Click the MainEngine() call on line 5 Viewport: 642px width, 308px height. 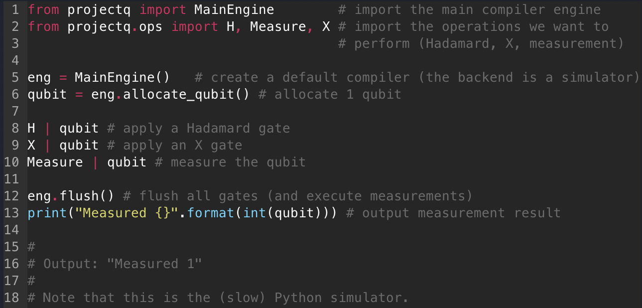(122, 77)
